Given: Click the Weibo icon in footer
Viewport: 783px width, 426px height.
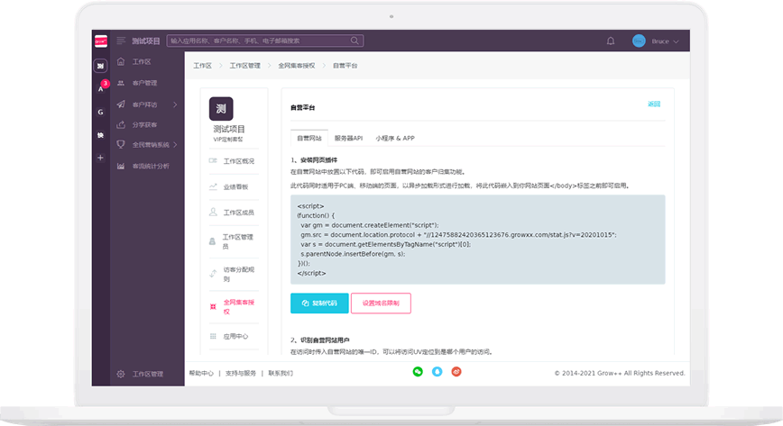Looking at the screenshot, I should [456, 371].
